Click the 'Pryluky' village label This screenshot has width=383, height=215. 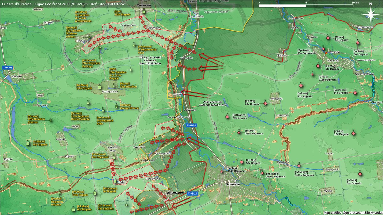pyautogui.click(x=177, y=94)
